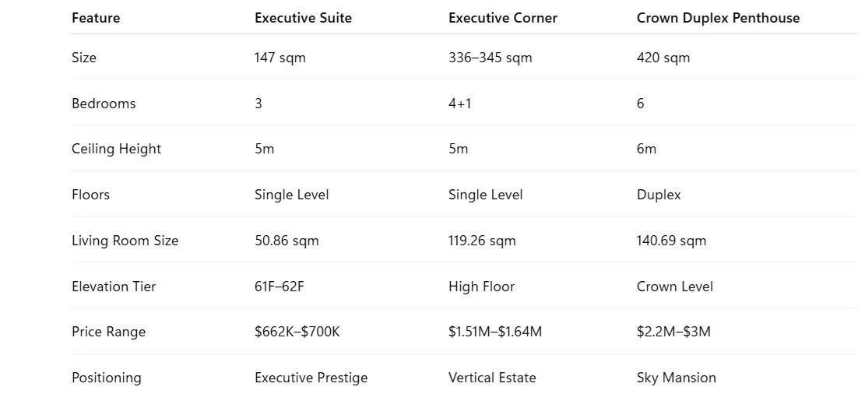Click the Feature column header
865x394 pixels.
96,18
